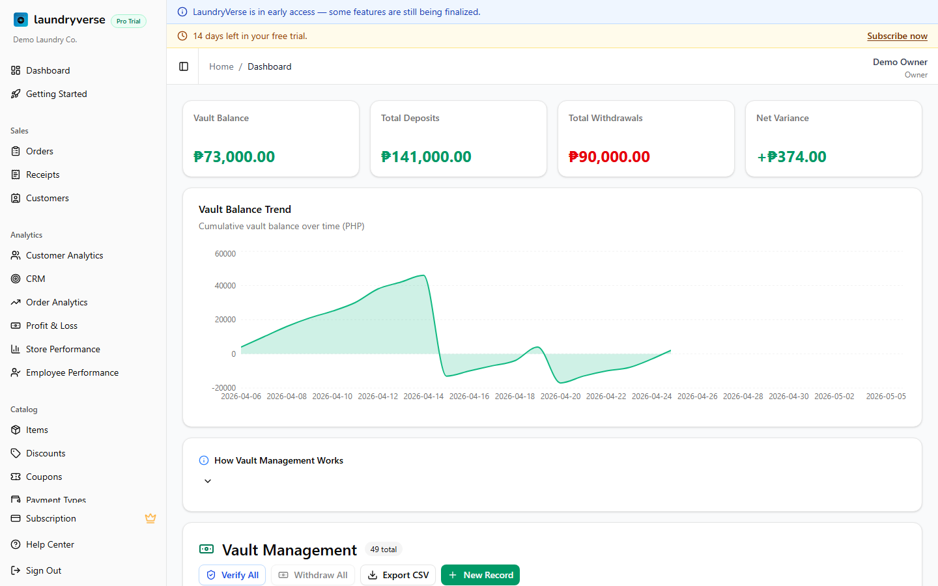Click the Discounts tag icon
The width and height of the screenshot is (938, 586).
(16, 453)
